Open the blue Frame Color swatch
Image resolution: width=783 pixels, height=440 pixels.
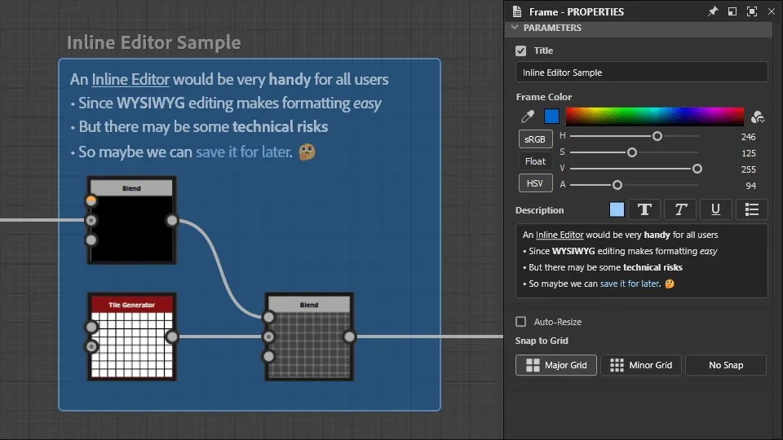coord(551,117)
